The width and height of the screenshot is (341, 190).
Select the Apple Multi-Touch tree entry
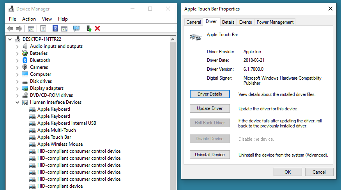[x=57, y=130]
